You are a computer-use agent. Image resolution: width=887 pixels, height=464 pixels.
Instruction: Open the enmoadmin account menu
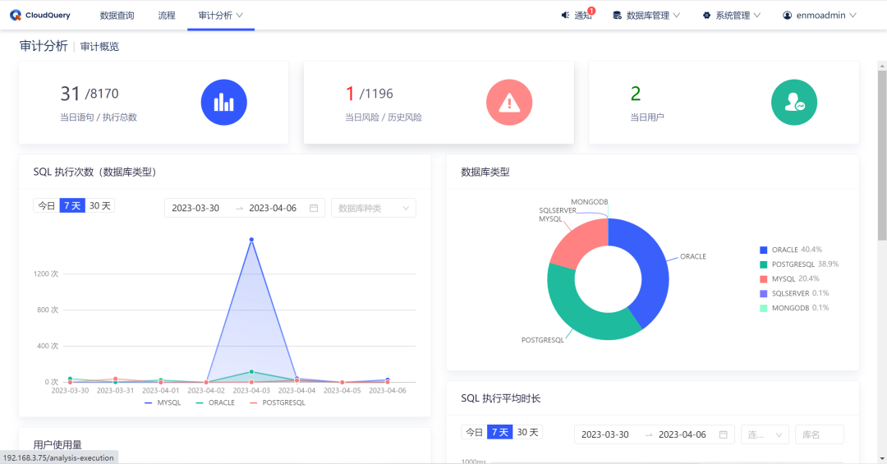coord(820,16)
